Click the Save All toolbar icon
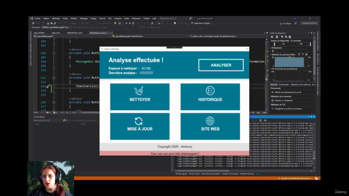The height and width of the screenshot is (196, 349). click(x=55, y=23)
